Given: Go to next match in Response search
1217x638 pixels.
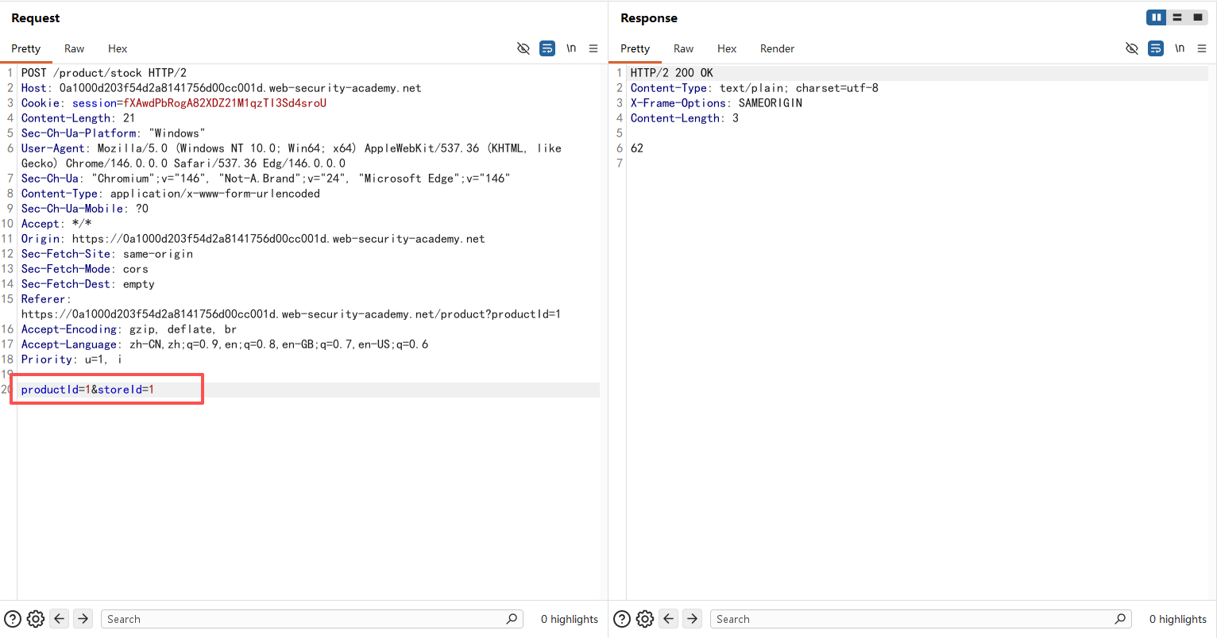Looking at the screenshot, I should pos(692,619).
